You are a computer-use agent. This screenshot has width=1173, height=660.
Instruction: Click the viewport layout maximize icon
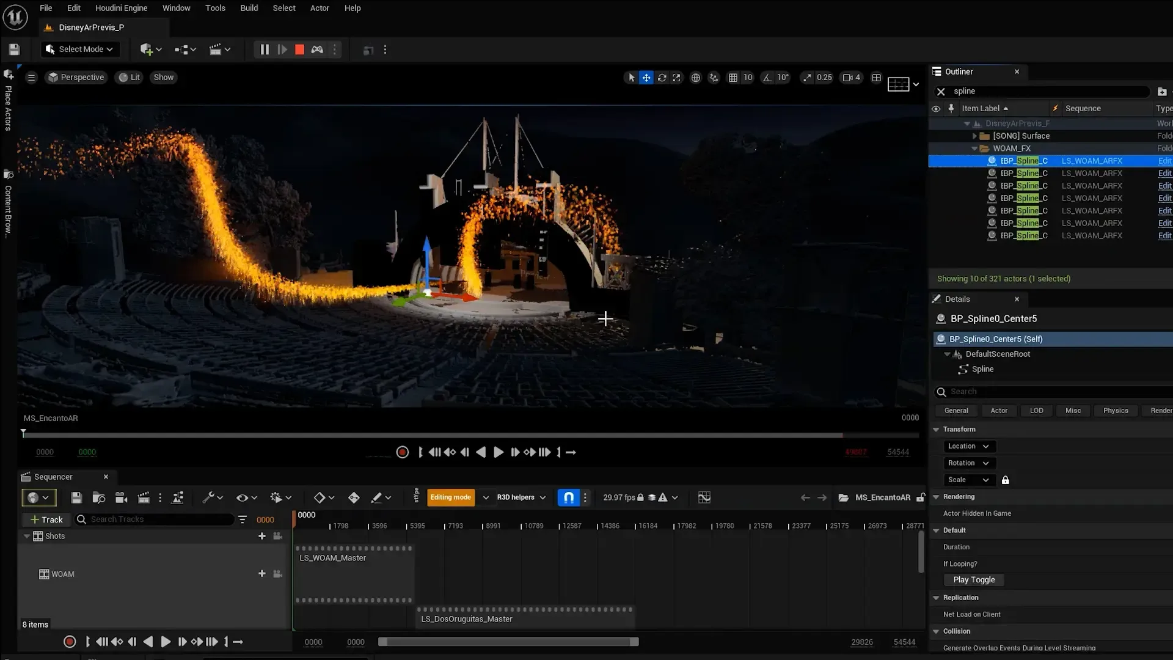[x=877, y=78]
